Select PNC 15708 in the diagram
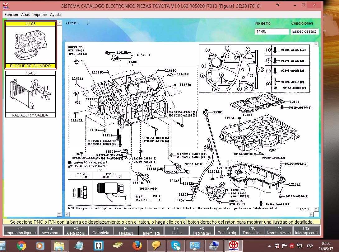339x252 pixels. tap(110, 152)
